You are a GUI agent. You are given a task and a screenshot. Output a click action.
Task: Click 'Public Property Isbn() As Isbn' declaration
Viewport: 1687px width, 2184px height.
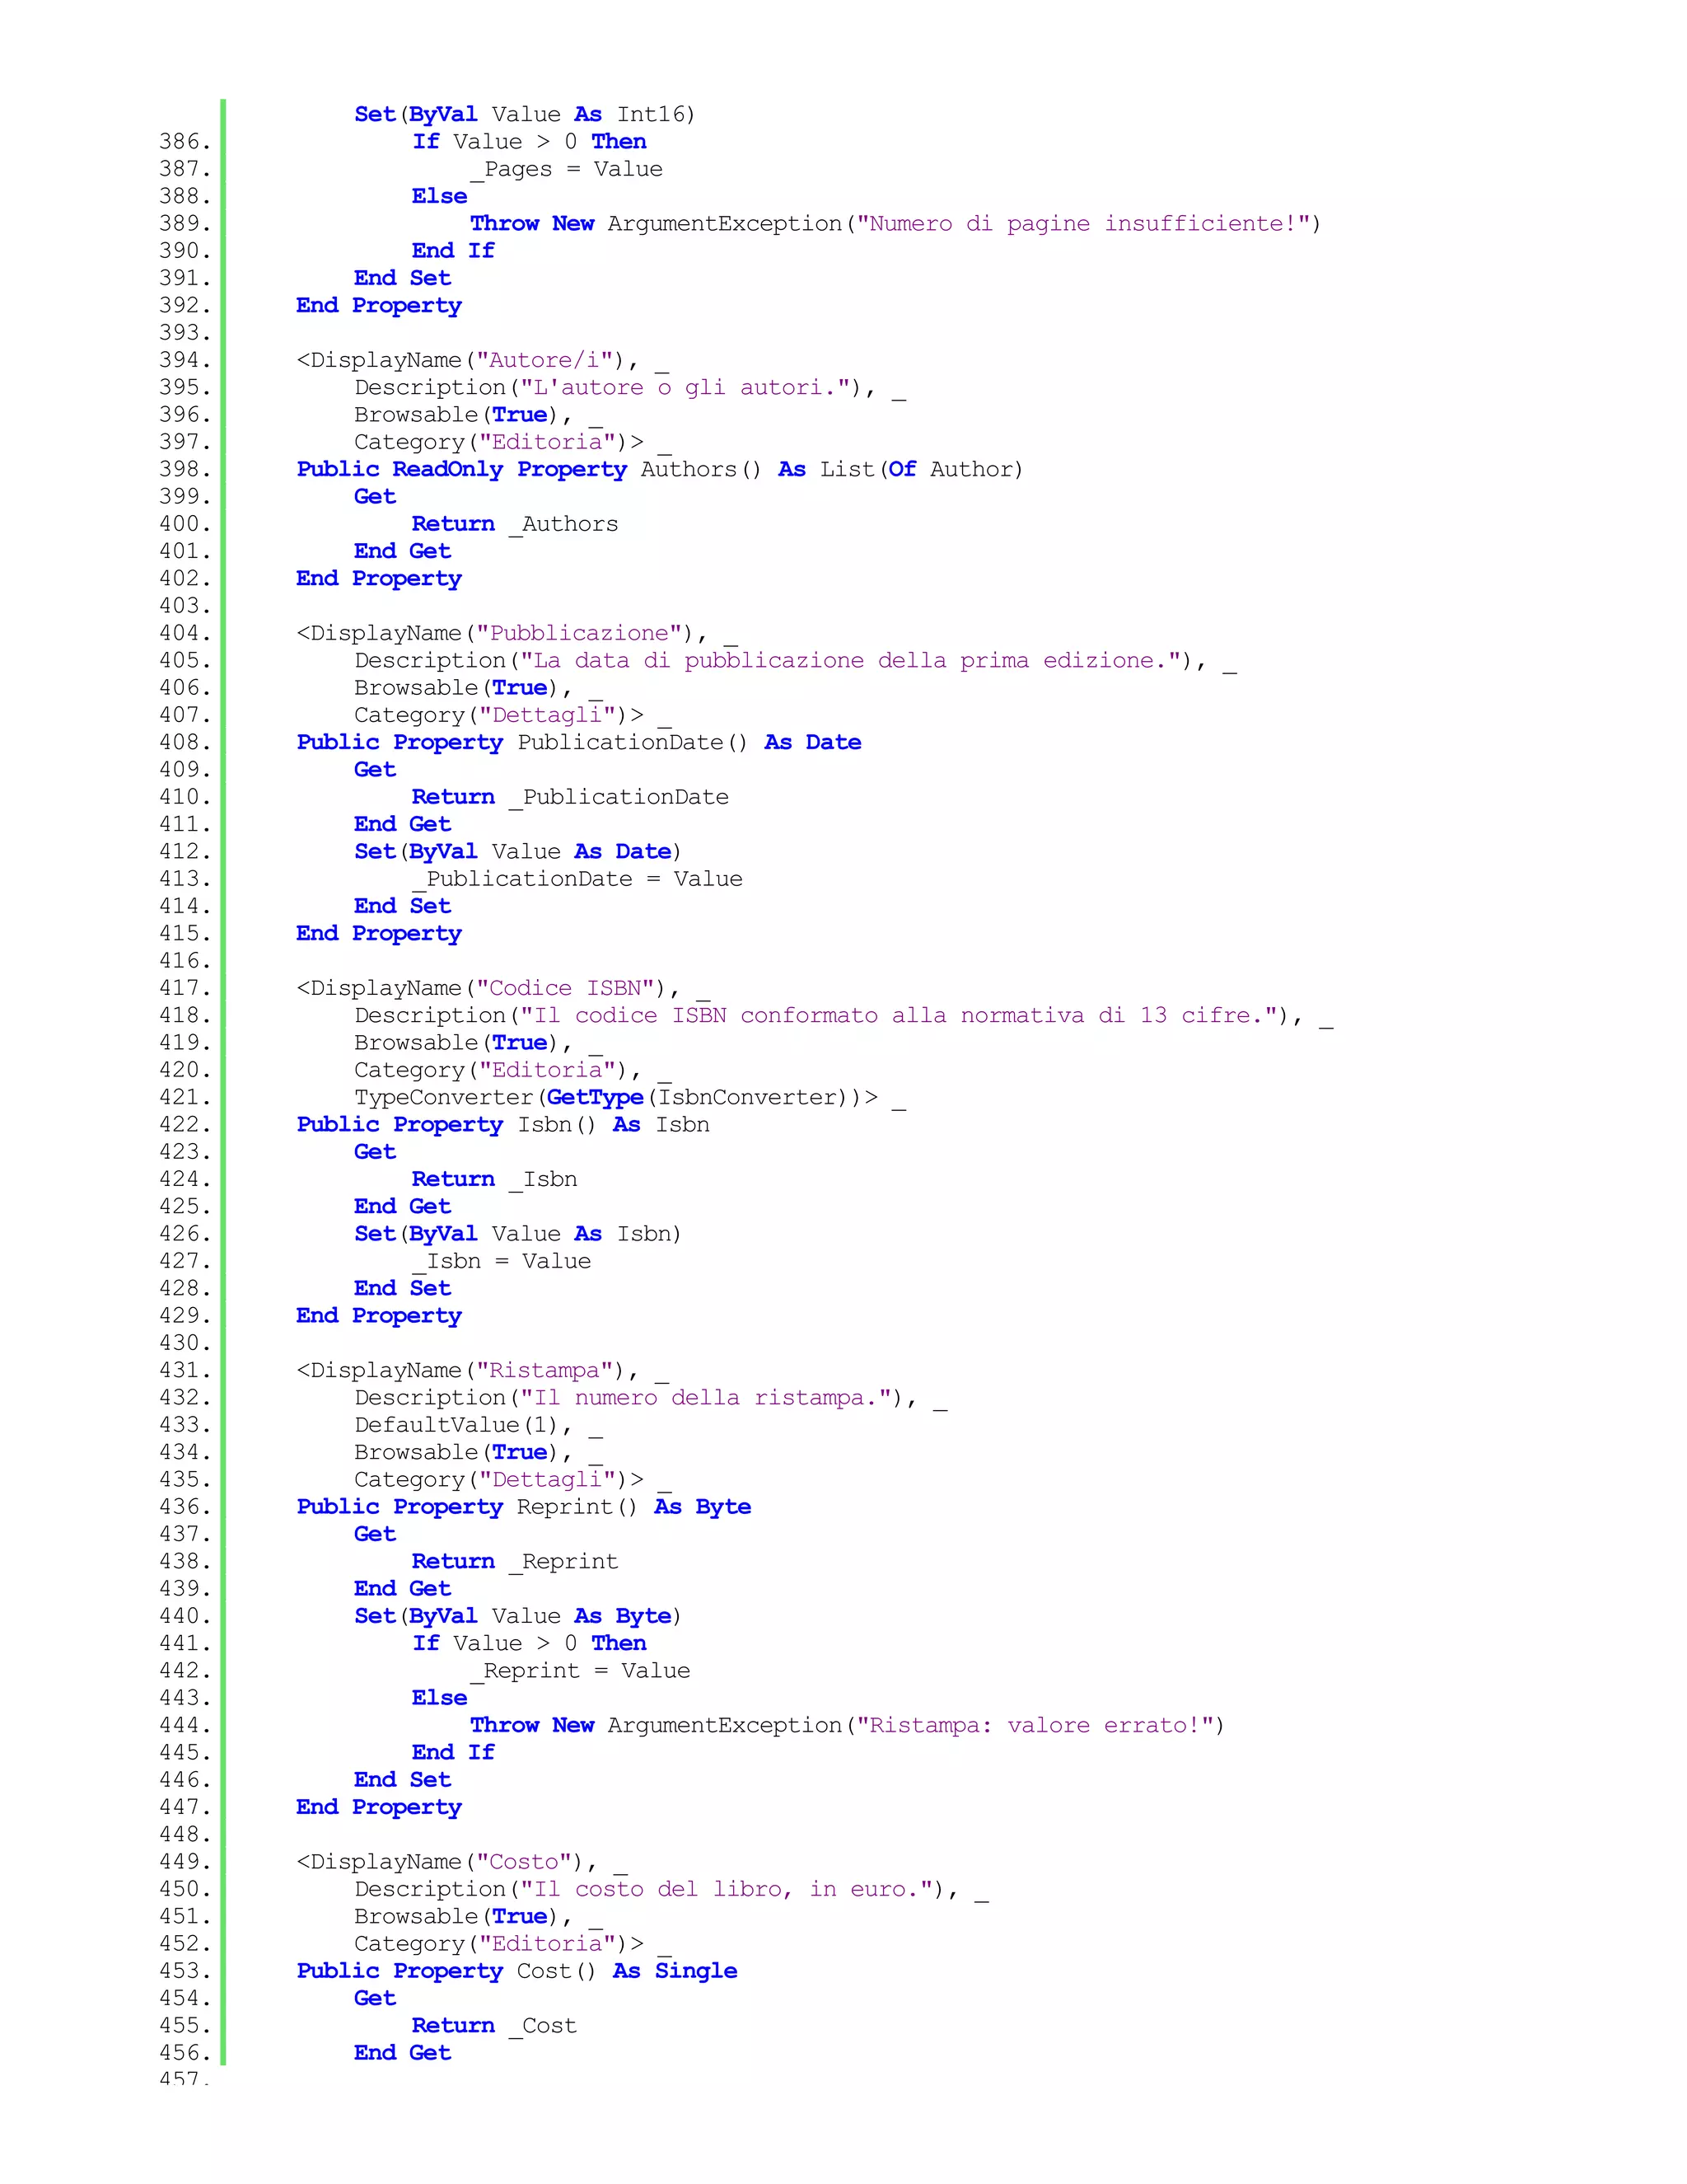(502, 1124)
